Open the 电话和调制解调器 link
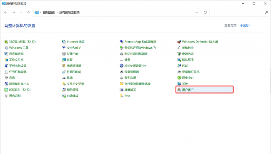Viewport: 271px width, 154px height. pos(136,54)
